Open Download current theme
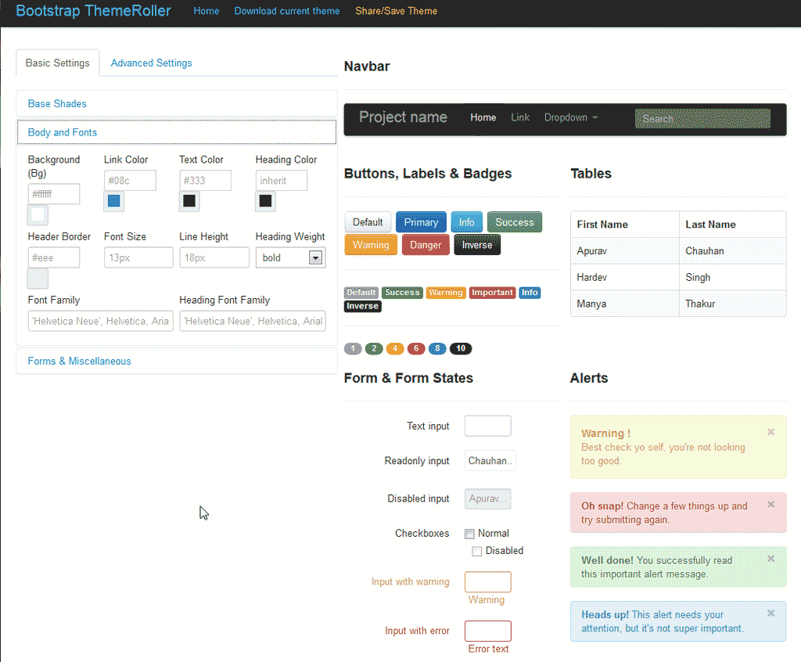 [x=287, y=11]
